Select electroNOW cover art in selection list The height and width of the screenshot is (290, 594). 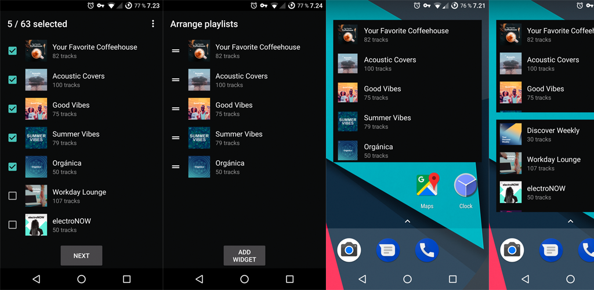tap(37, 225)
